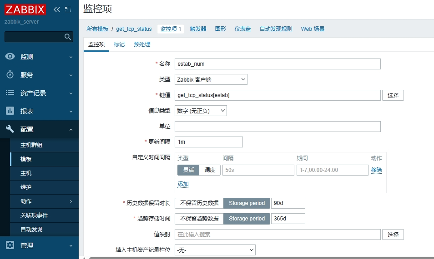
Task: Open the 报表 chart icon menu
Action: (x=10, y=111)
